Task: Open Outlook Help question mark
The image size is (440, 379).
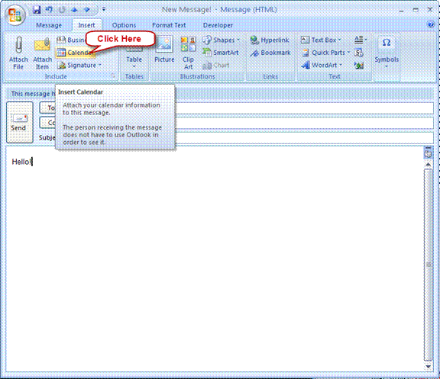Action: click(431, 24)
